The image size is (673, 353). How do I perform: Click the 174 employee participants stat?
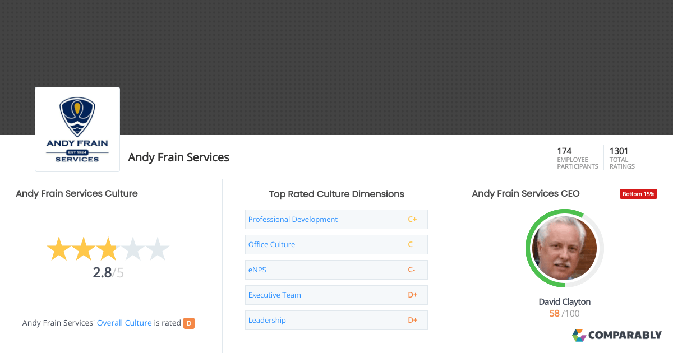(578, 158)
